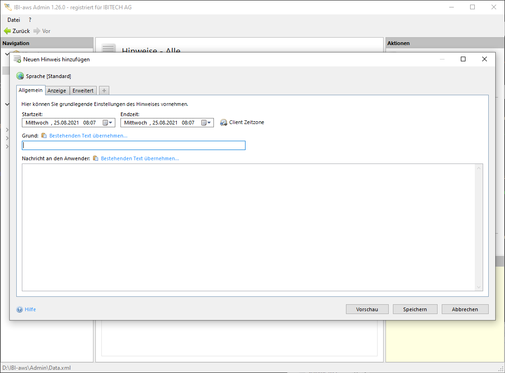Screen dimensions: 505x373
Task: Click the Nachricht an den Anwender text area
Action: (248, 227)
